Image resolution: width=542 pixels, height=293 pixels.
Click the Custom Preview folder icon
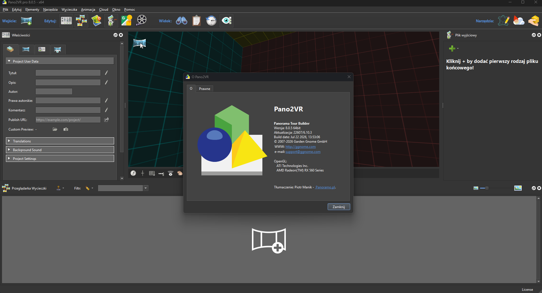coord(55,129)
